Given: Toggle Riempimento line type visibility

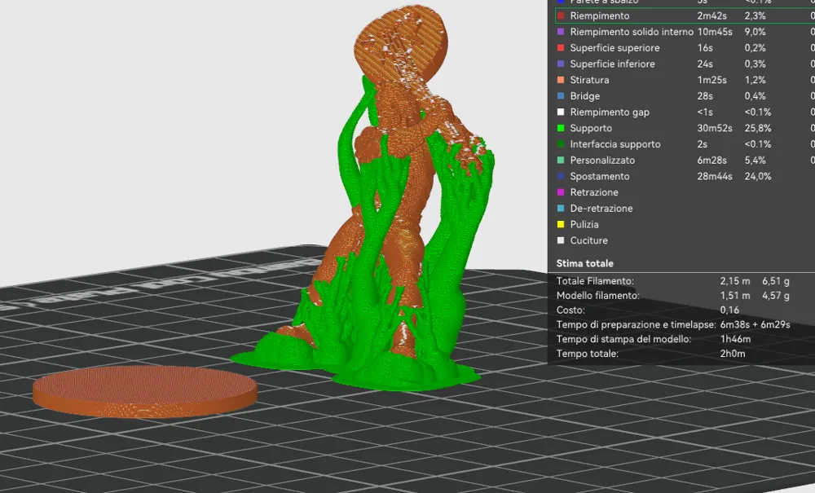Looking at the screenshot, I should point(599,16).
